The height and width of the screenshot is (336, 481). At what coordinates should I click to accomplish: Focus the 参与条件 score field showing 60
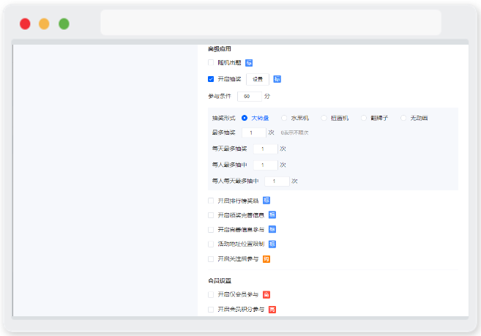coord(250,97)
